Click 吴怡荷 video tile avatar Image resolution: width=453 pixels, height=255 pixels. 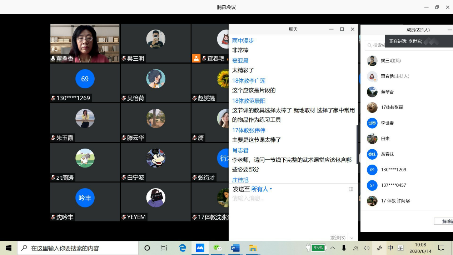coord(156,79)
